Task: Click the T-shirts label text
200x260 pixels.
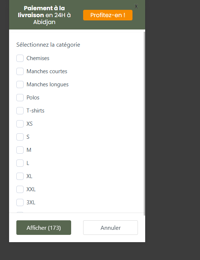Action: [36, 111]
